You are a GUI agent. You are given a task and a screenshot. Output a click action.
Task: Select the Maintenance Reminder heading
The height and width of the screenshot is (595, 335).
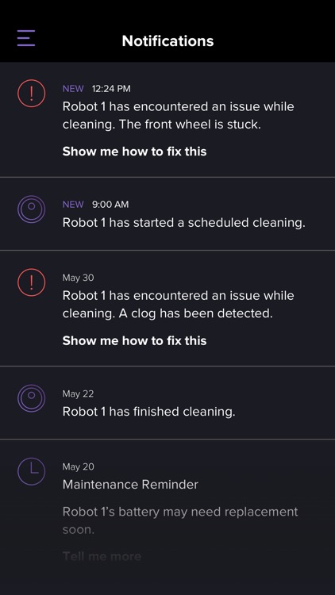click(x=130, y=485)
